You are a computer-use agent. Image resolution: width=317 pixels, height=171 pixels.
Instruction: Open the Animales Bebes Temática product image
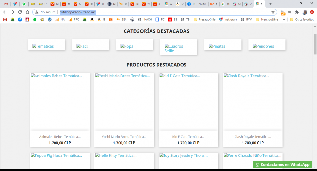(60, 102)
